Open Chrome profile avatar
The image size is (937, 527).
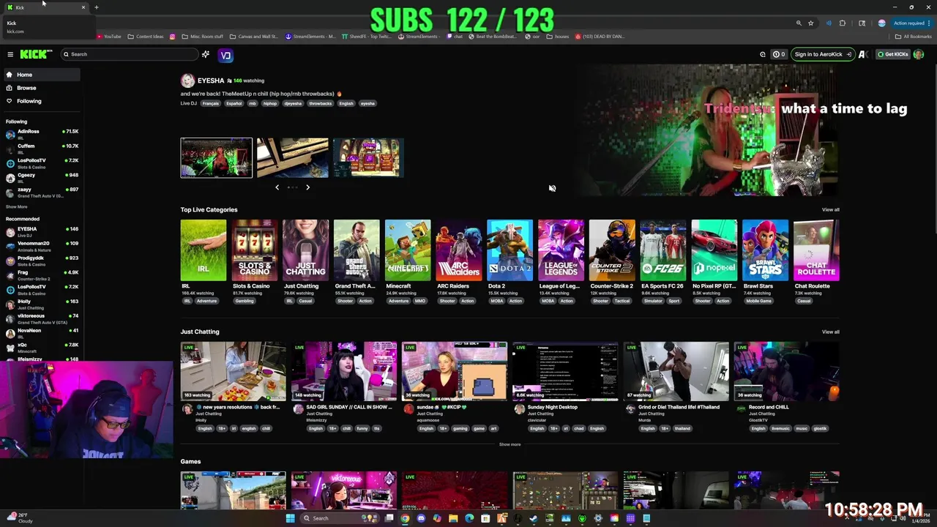coord(881,23)
